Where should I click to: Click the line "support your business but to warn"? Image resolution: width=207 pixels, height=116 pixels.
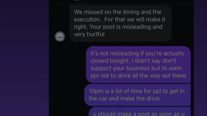coord(136,68)
